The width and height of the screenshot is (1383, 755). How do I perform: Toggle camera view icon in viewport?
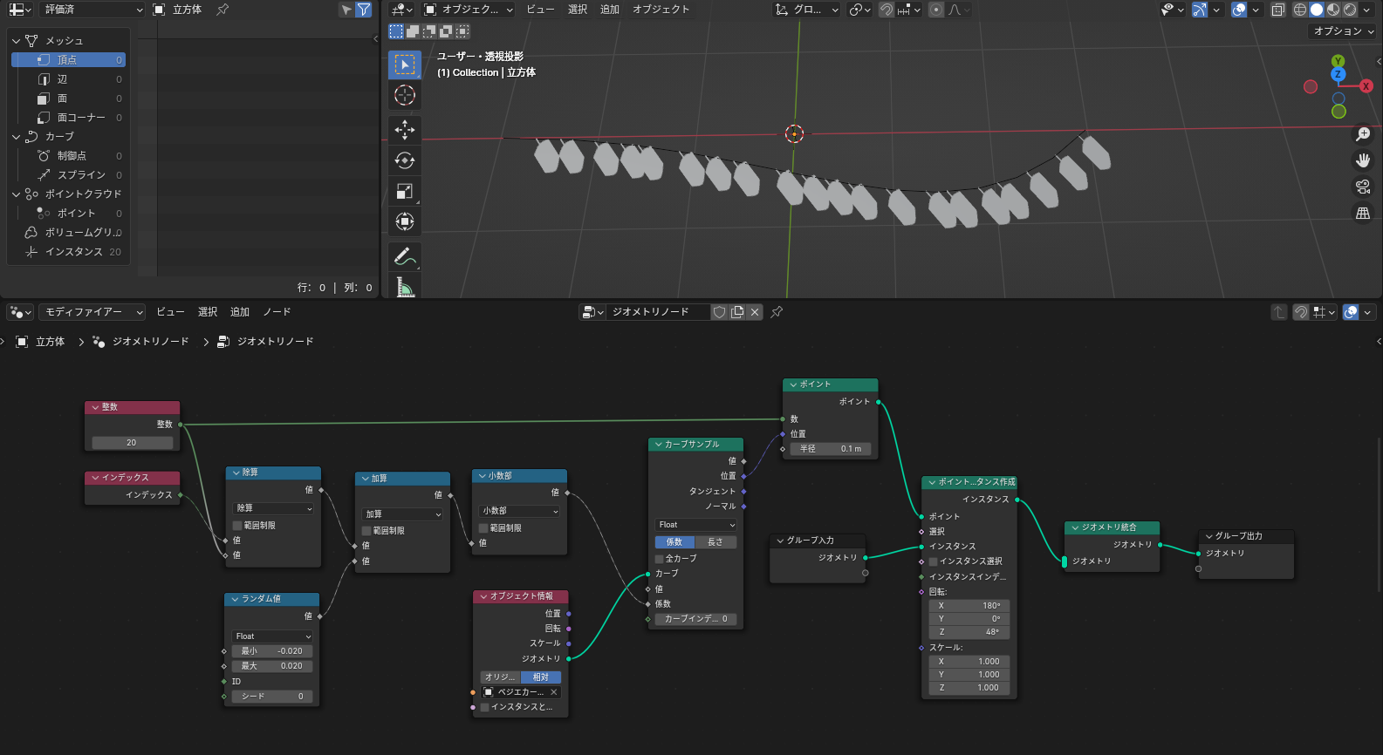[x=1362, y=187]
